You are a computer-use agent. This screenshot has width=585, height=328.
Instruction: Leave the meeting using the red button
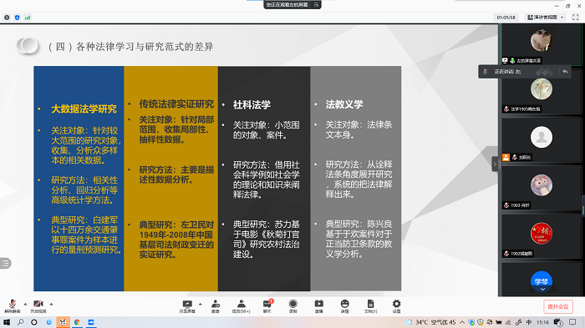point(558,307)
